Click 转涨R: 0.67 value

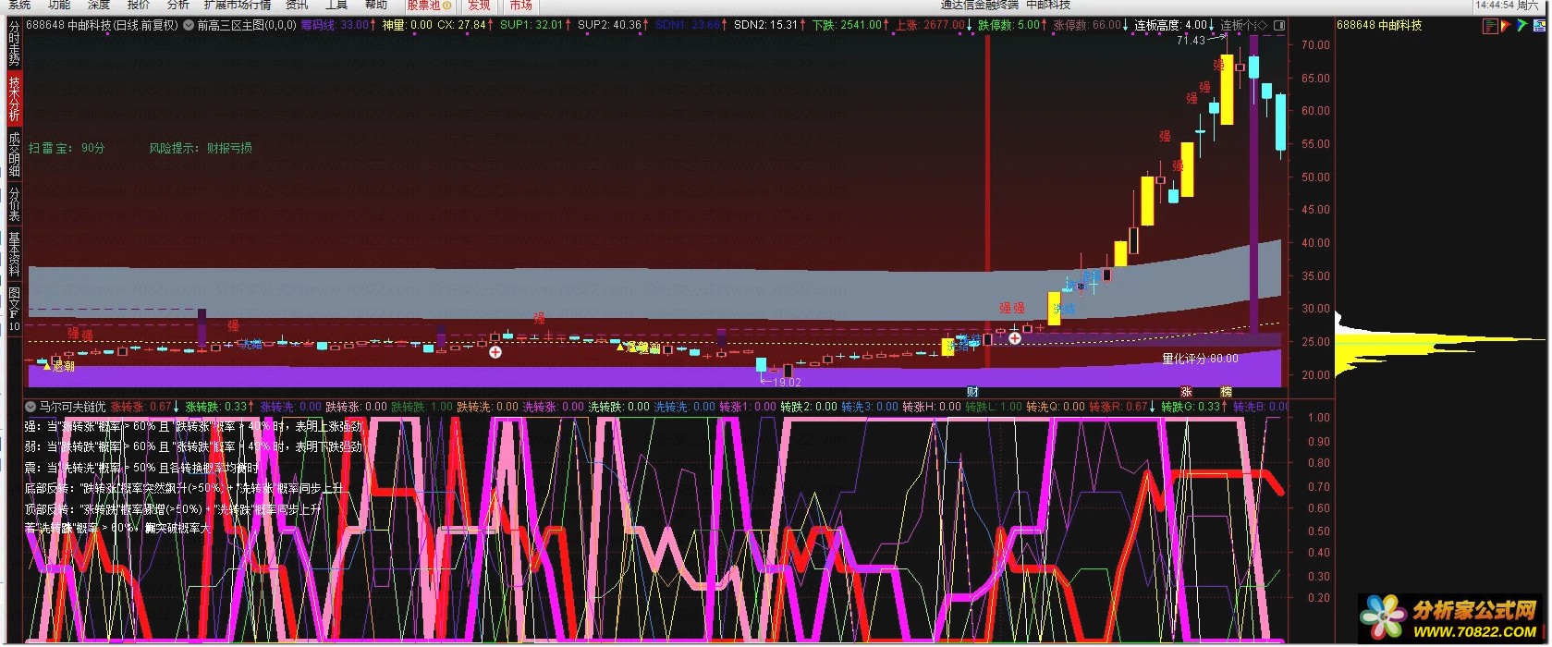click(x=1118, y=407)
